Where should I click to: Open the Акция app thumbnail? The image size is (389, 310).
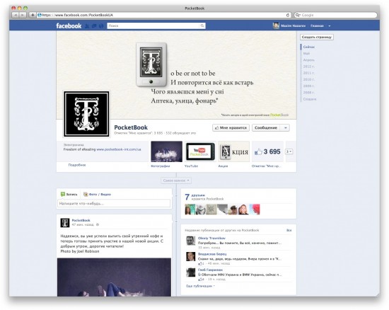click(233, 151)
